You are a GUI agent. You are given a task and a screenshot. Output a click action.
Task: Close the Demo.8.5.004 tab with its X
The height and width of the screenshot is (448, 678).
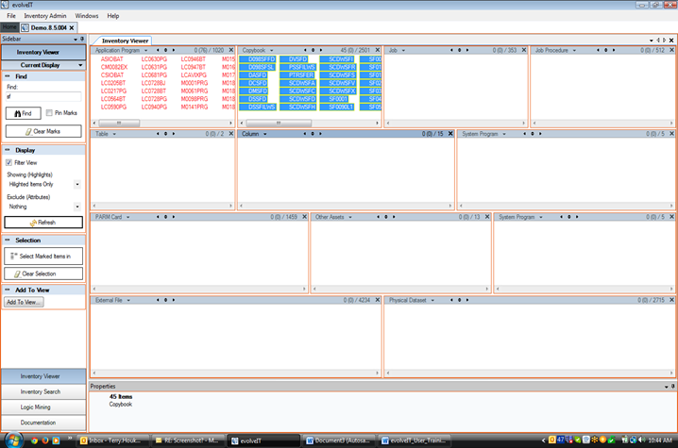coord(72,27)
